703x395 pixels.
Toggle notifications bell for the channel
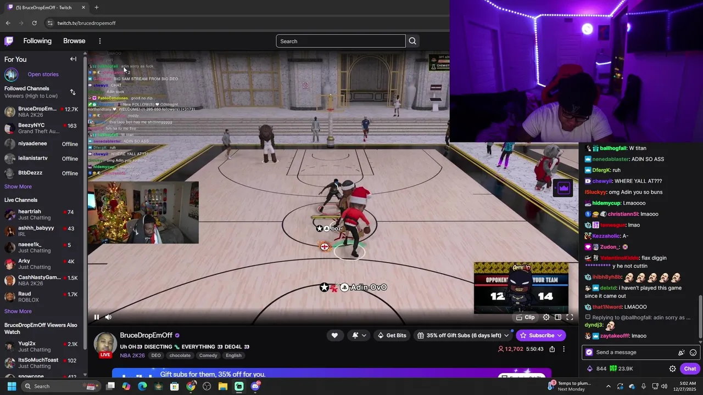coord(355,335)
